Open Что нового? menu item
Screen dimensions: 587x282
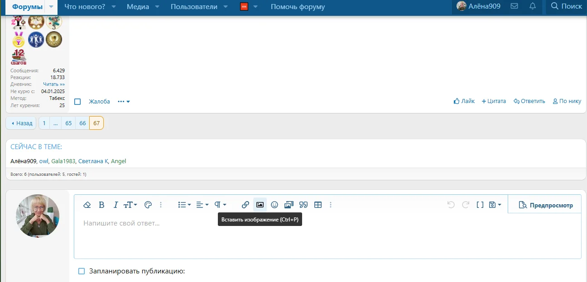pyautogui.click(x=85, y=7)
